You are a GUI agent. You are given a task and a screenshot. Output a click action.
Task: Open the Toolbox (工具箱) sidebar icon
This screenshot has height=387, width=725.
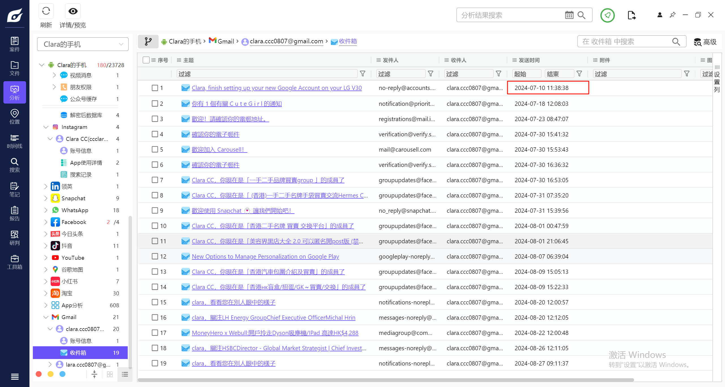(14, 262)
